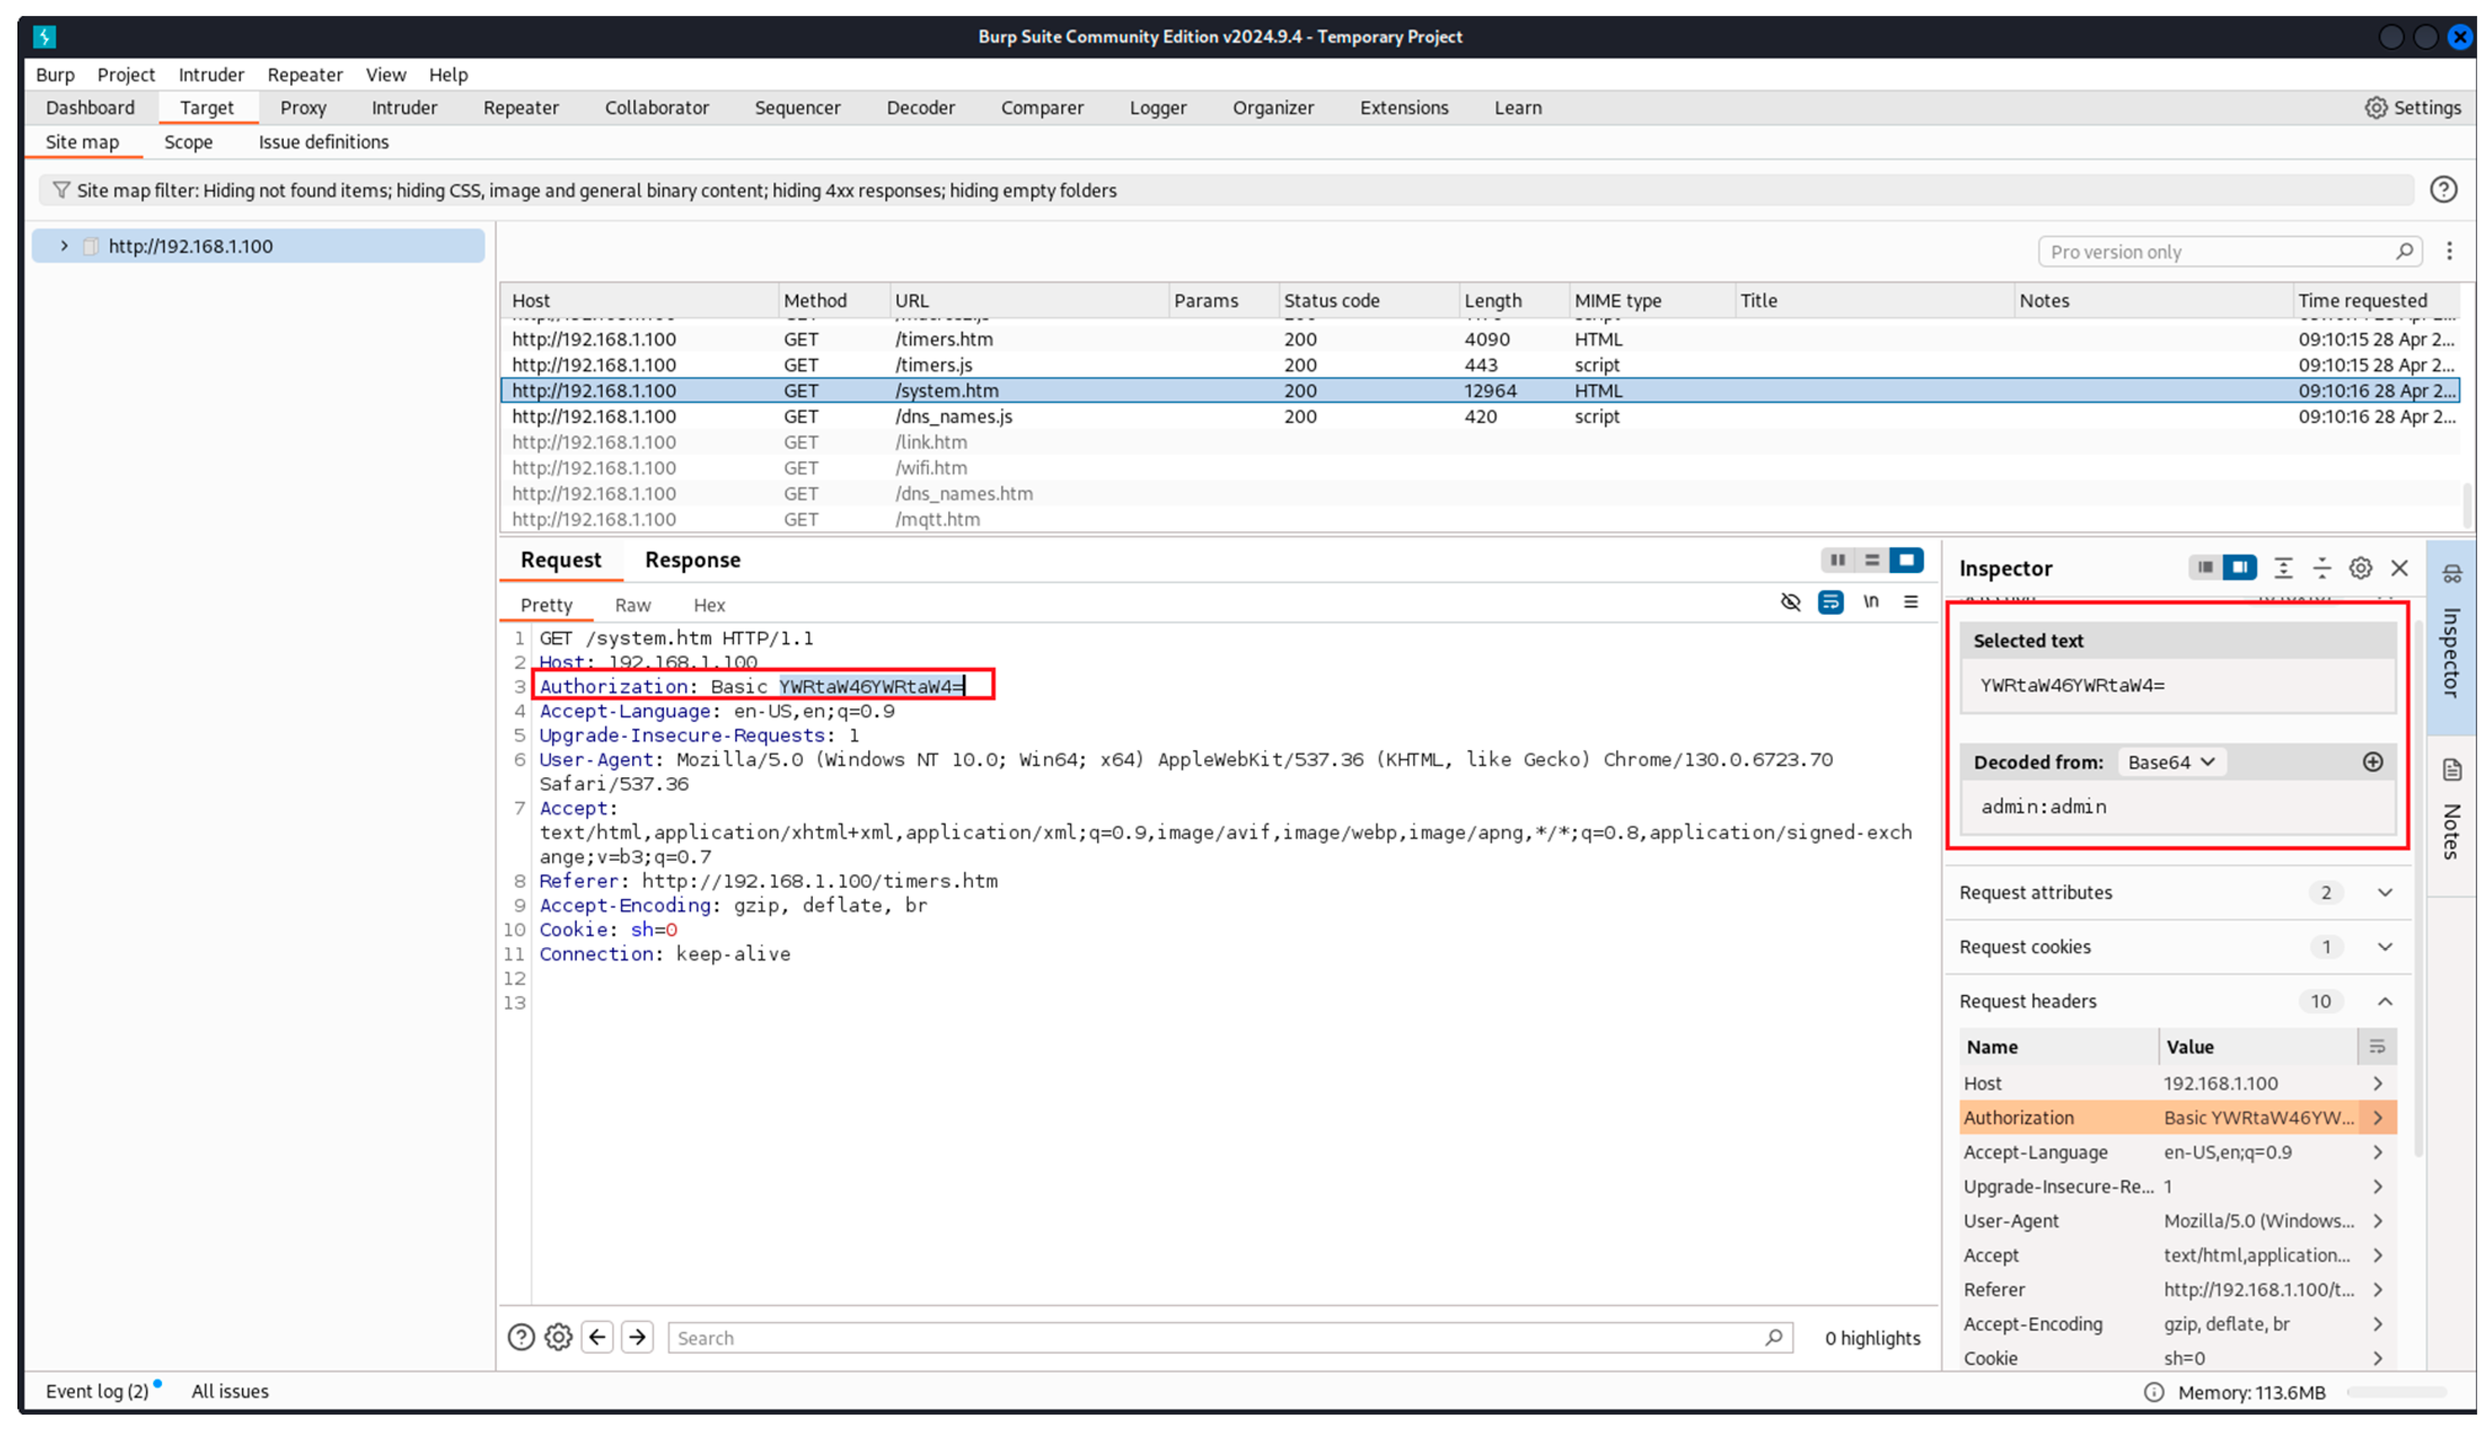Screen dimensions: 2488x1432
Task: Expand the http://192.168.1.100 tree node
Action: pos(64,246)
